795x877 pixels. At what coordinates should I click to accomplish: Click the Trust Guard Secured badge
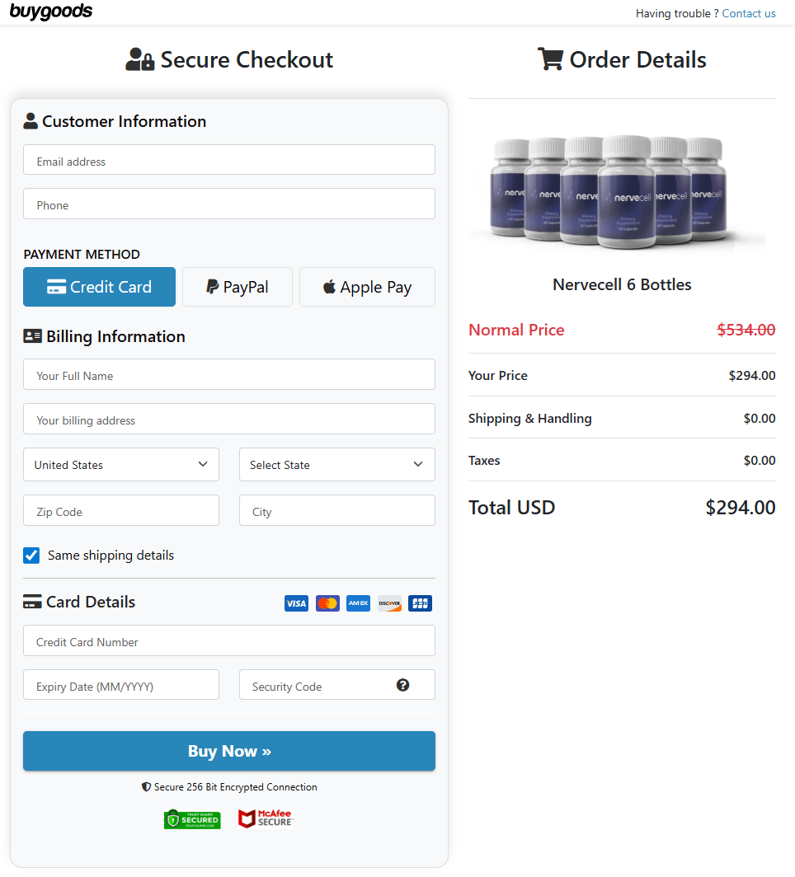coord(192,819)
